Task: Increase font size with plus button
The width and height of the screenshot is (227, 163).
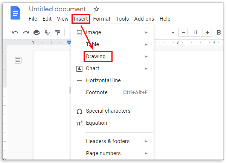Action: pos(207,32)
